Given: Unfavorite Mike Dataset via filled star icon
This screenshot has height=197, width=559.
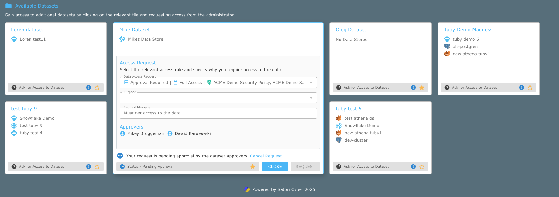Looking at the screenshot, I should [x=253, y=167].
